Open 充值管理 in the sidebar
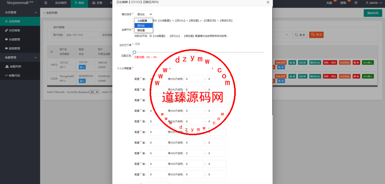This screenshot has width=385, height=184. pyautogui.click(x=20, y=39)
